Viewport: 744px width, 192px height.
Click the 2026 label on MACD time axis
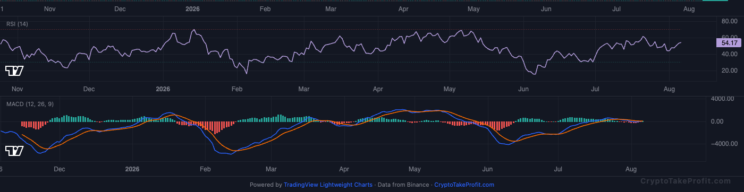pyautogui.click(x=132, y=169)
